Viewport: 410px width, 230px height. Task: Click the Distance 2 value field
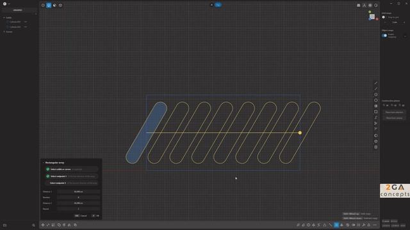(x=78, y=203)
